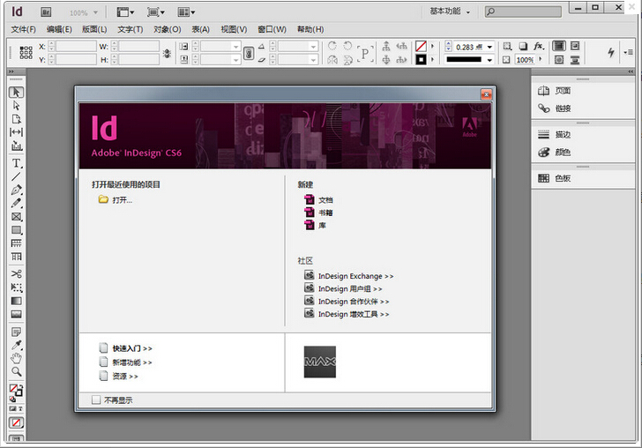Open the 基本功能 workspace dropdown
The height and width of the screenshot is (448, 642).
pos(450,11)
